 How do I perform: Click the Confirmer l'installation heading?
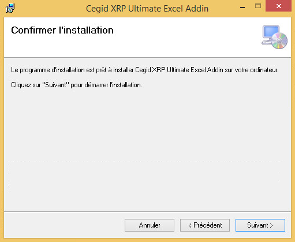[x=62, y=30]
